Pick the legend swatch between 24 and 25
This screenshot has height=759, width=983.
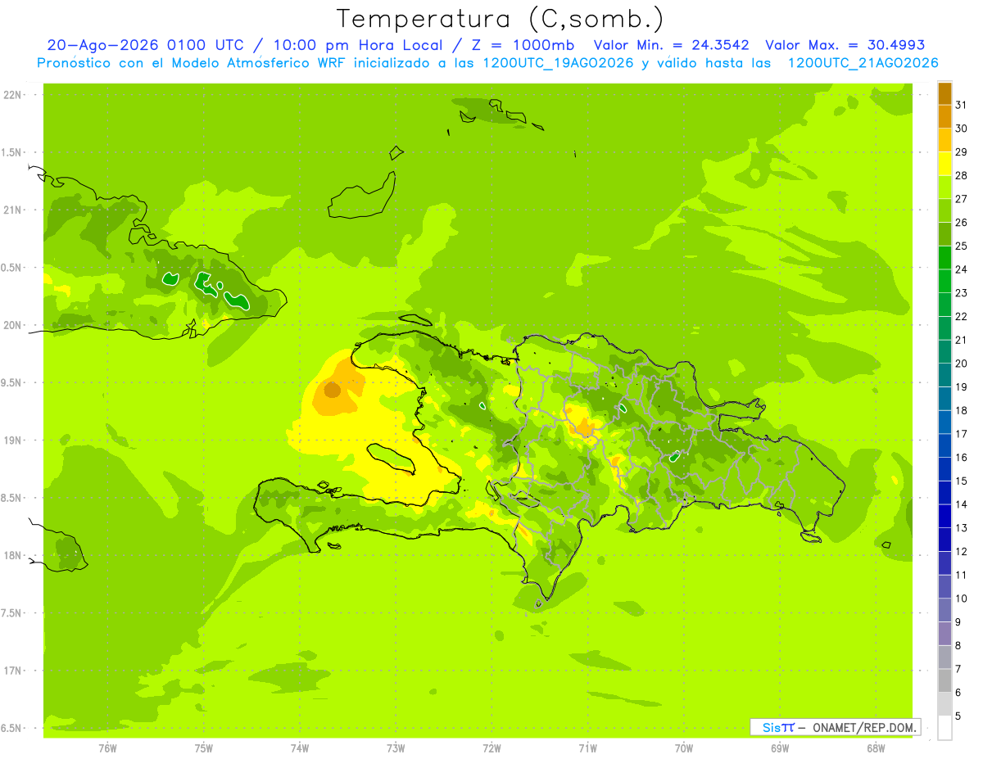tap(944, 257)
